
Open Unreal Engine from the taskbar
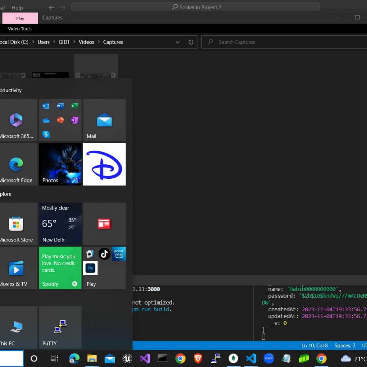point(127,359)
